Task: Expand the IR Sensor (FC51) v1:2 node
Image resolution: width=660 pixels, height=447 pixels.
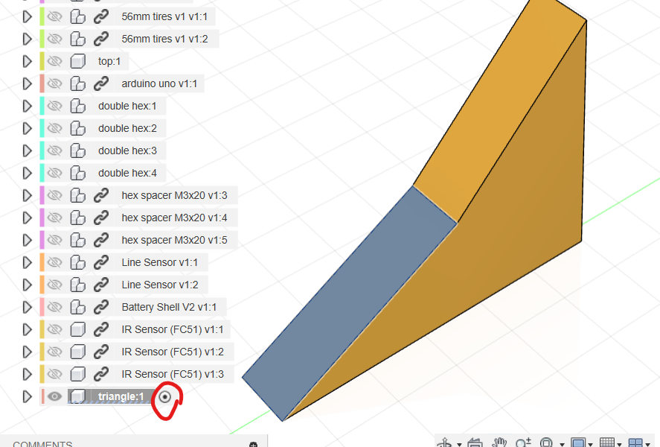Action: click(x=28, y=352)
